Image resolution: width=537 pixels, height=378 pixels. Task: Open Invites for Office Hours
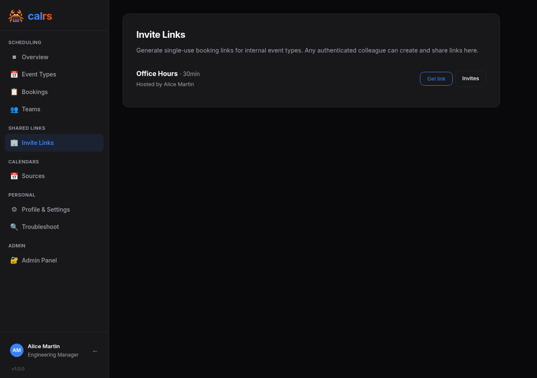coord(470,79)
